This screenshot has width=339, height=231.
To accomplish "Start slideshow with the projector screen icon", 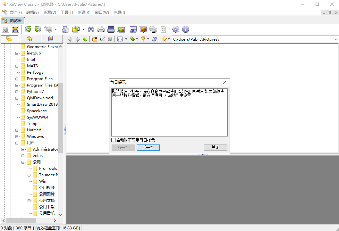I will 143,29.
